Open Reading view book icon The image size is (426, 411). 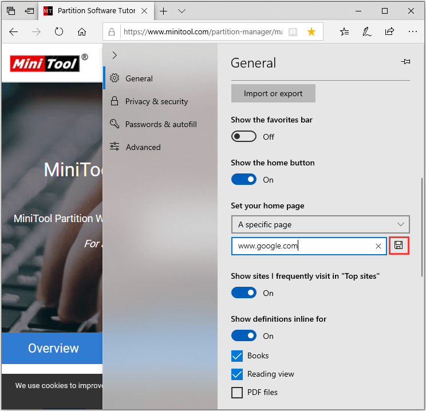point(293,32)
